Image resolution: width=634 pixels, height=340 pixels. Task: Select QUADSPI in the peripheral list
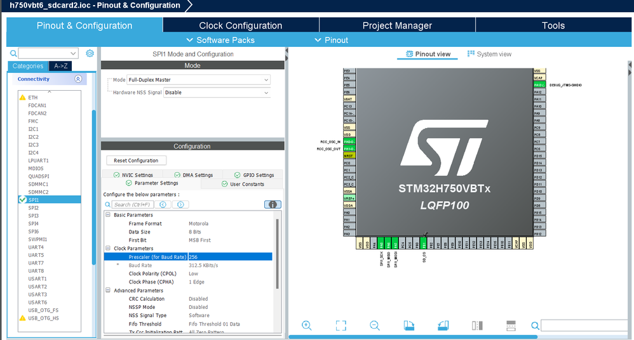coord(38,176)
